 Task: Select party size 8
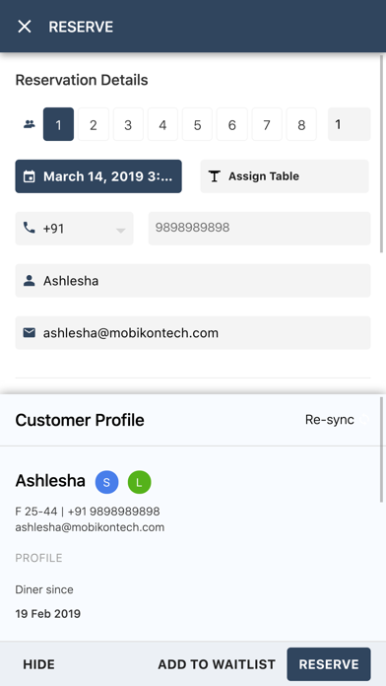point(301,125)
